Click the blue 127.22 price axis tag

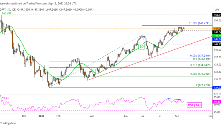click(x=217, y=87)
